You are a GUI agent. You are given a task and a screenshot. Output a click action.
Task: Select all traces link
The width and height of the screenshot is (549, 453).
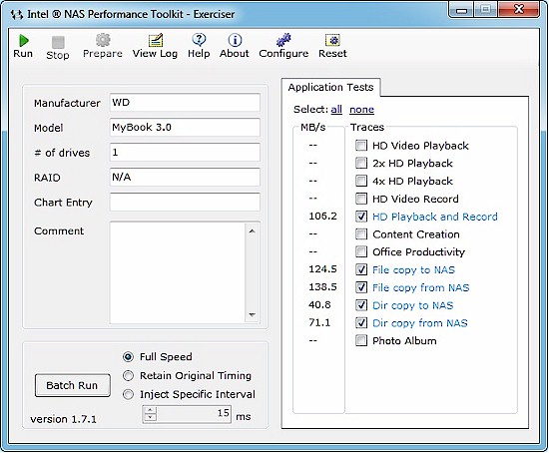[x=336, y=110]
